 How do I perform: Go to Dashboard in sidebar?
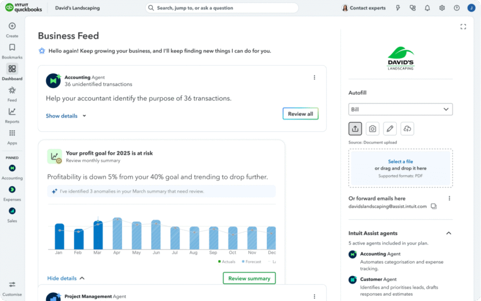pos(12,72)
